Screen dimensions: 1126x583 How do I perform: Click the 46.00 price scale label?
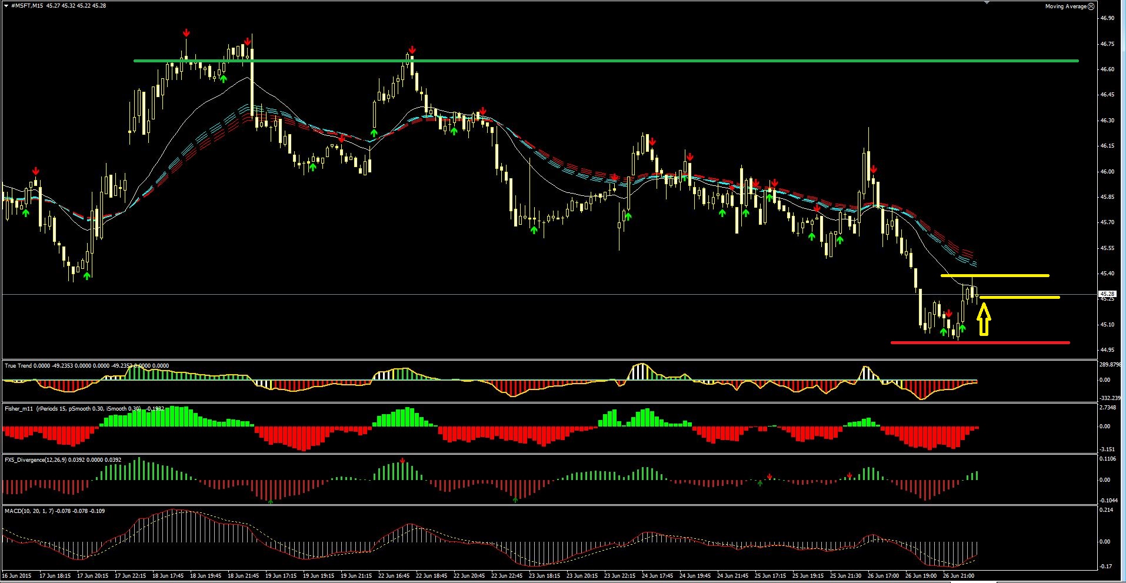tap(1107, 172)
